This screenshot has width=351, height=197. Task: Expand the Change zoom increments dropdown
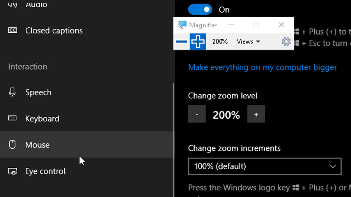pos(264,166)
